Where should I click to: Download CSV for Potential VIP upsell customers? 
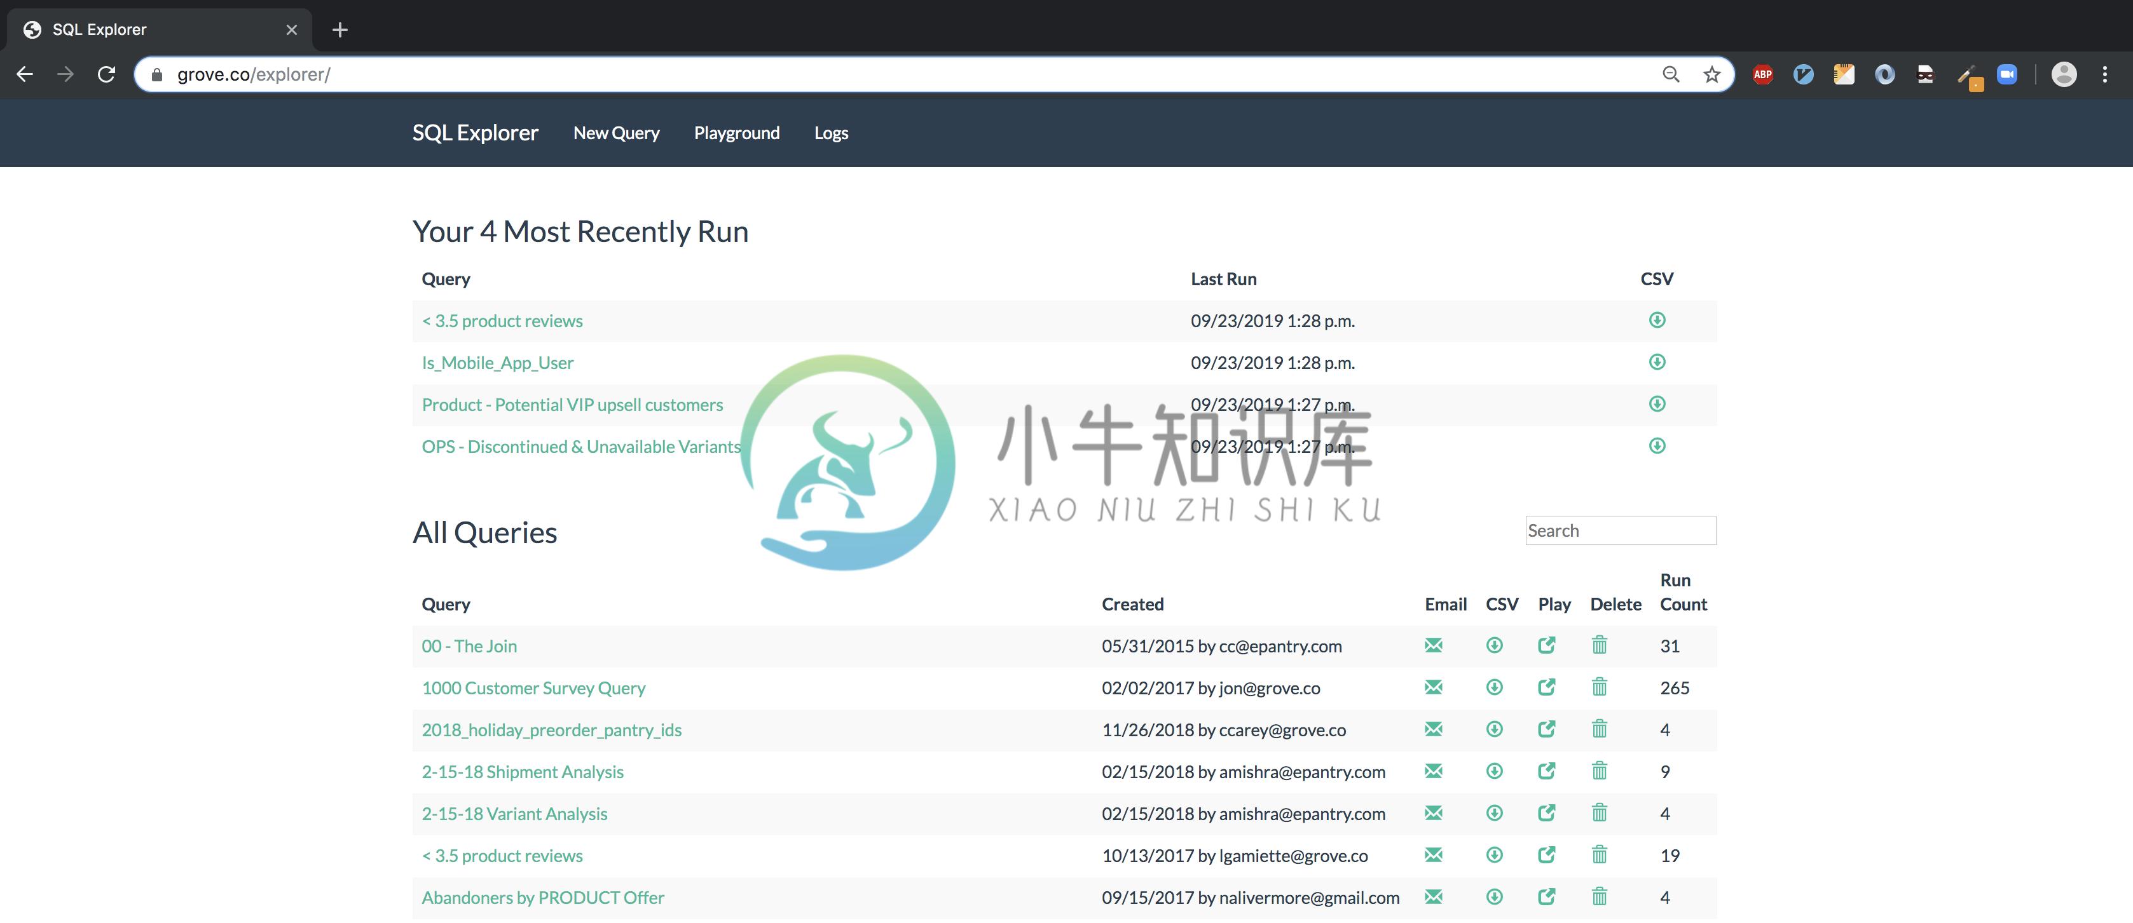[1657, 405]
